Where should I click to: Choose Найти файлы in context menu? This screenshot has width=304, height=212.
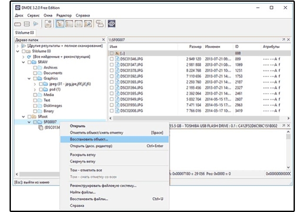114,192
